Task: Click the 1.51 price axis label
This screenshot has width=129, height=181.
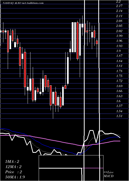Action: pos(119,116)
